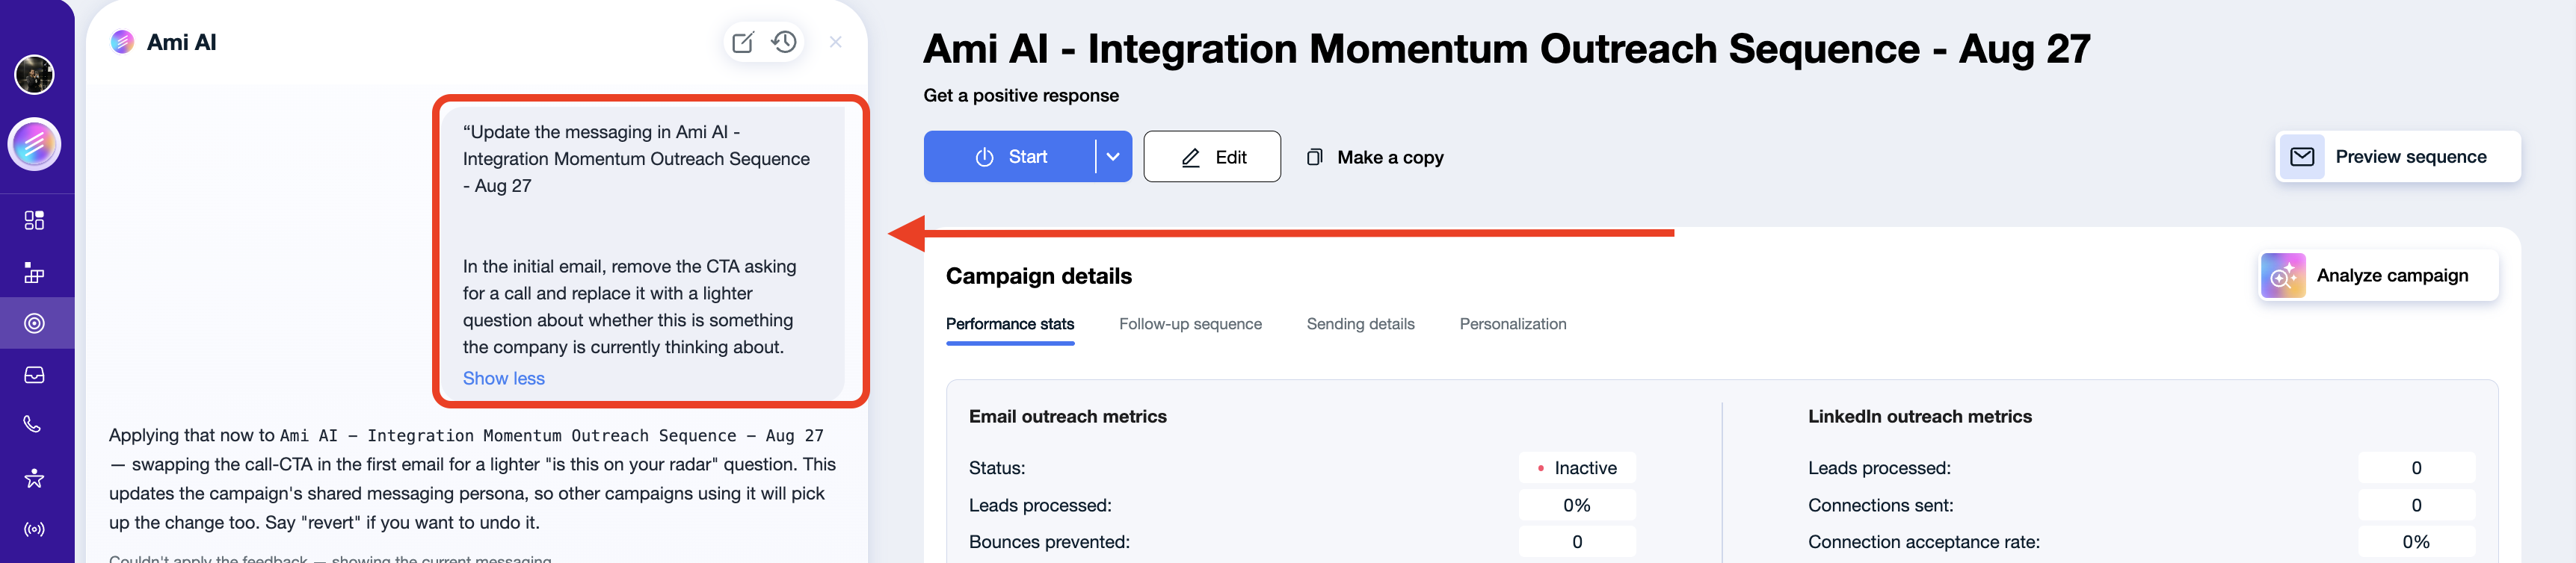Open the dashboard grid icon in the sidebar
This screenshot has height=563, width=2576.
coord(35,220)
